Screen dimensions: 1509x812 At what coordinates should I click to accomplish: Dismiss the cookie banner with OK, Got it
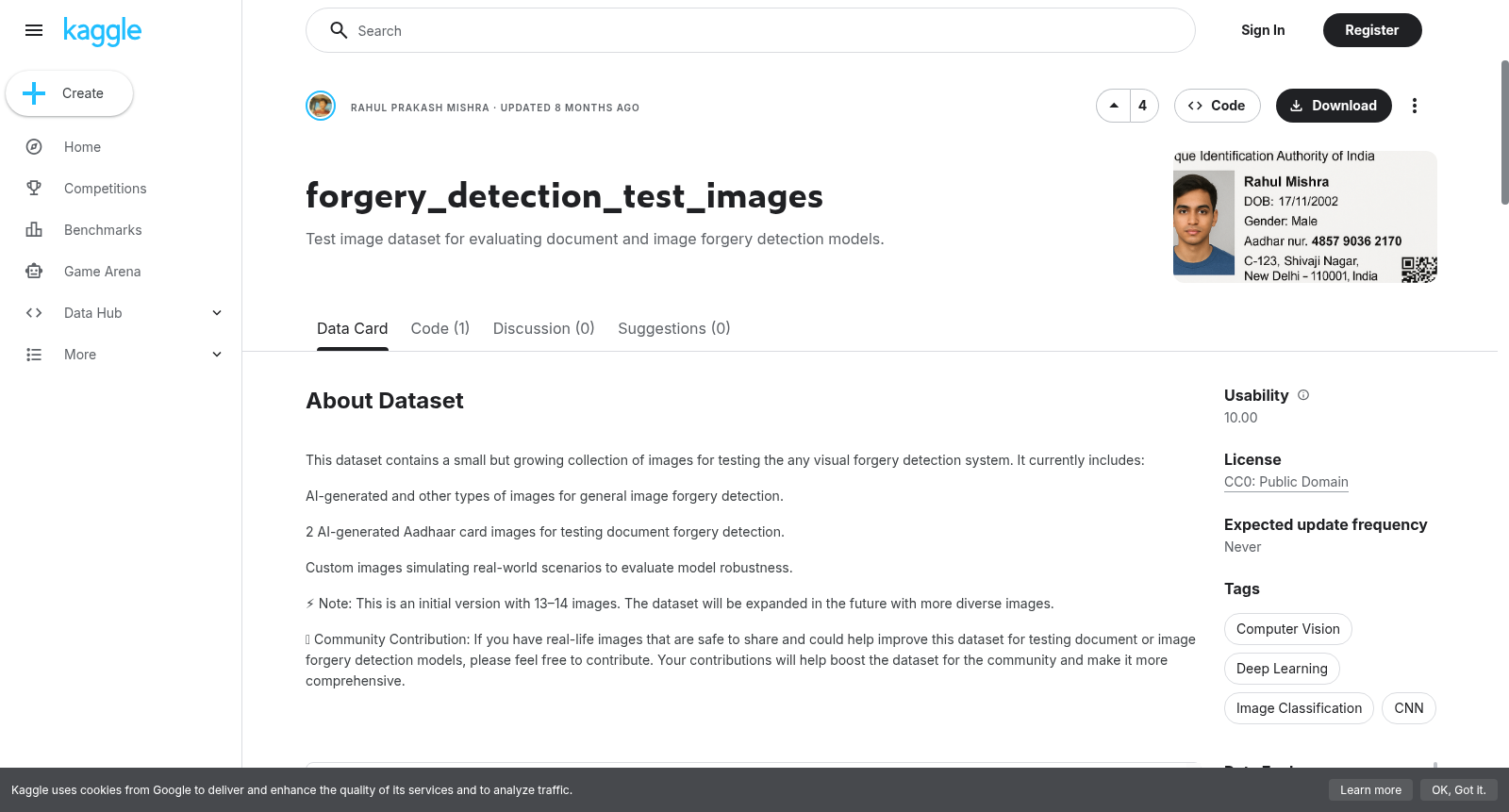click(x=1458, y=790)
